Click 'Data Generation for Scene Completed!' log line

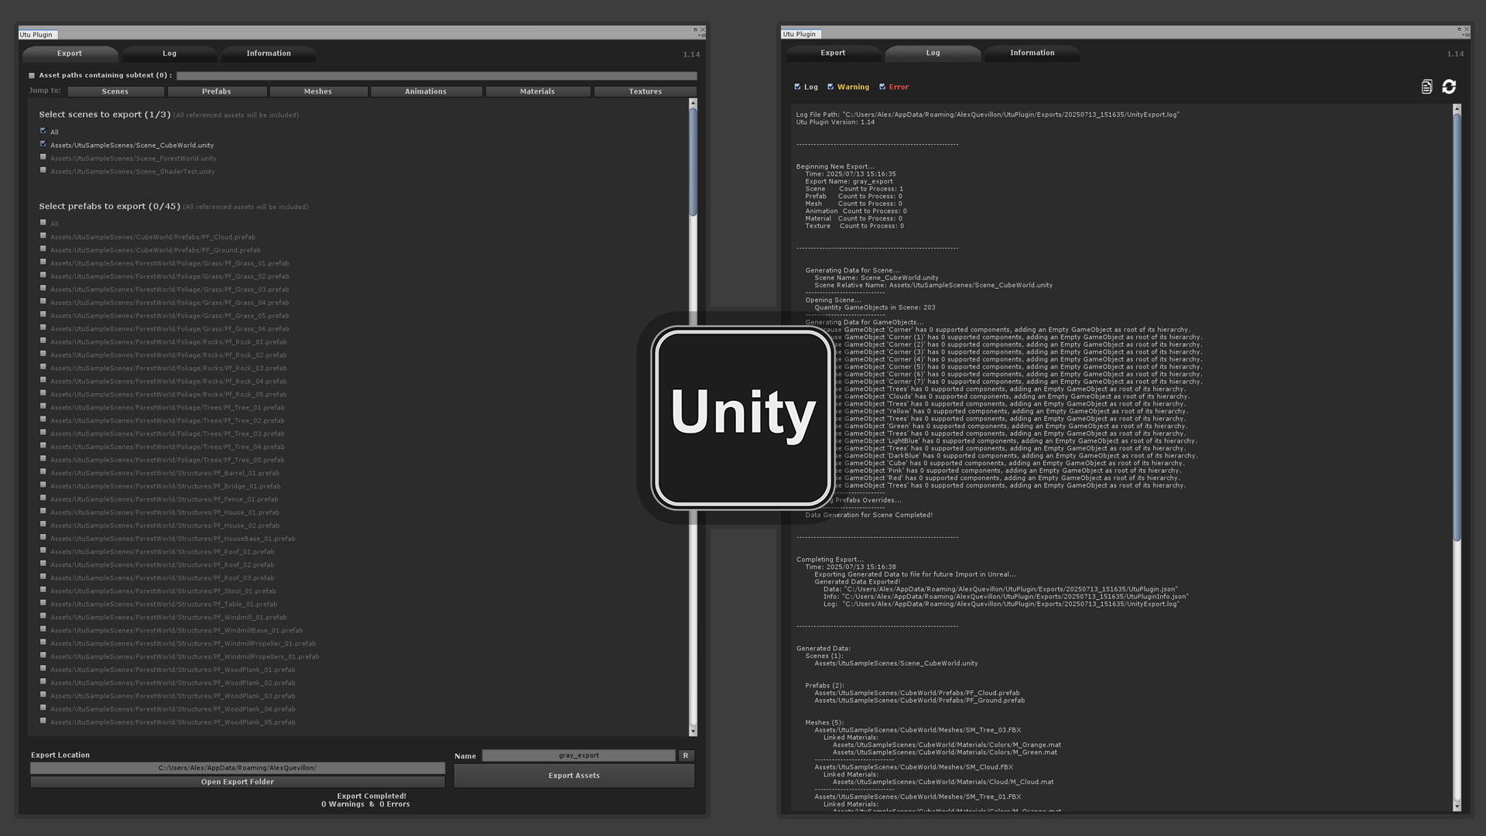point(868,515)
